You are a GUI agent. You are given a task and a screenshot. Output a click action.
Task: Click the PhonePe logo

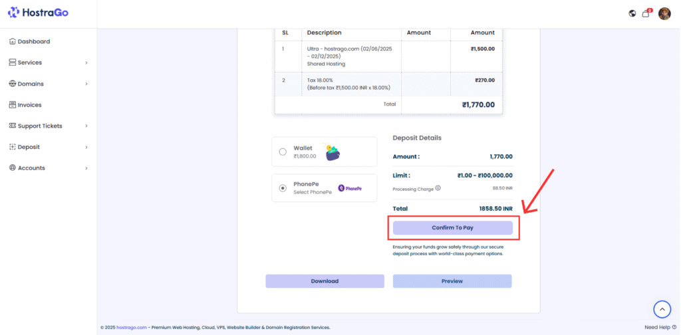[350, 188]
